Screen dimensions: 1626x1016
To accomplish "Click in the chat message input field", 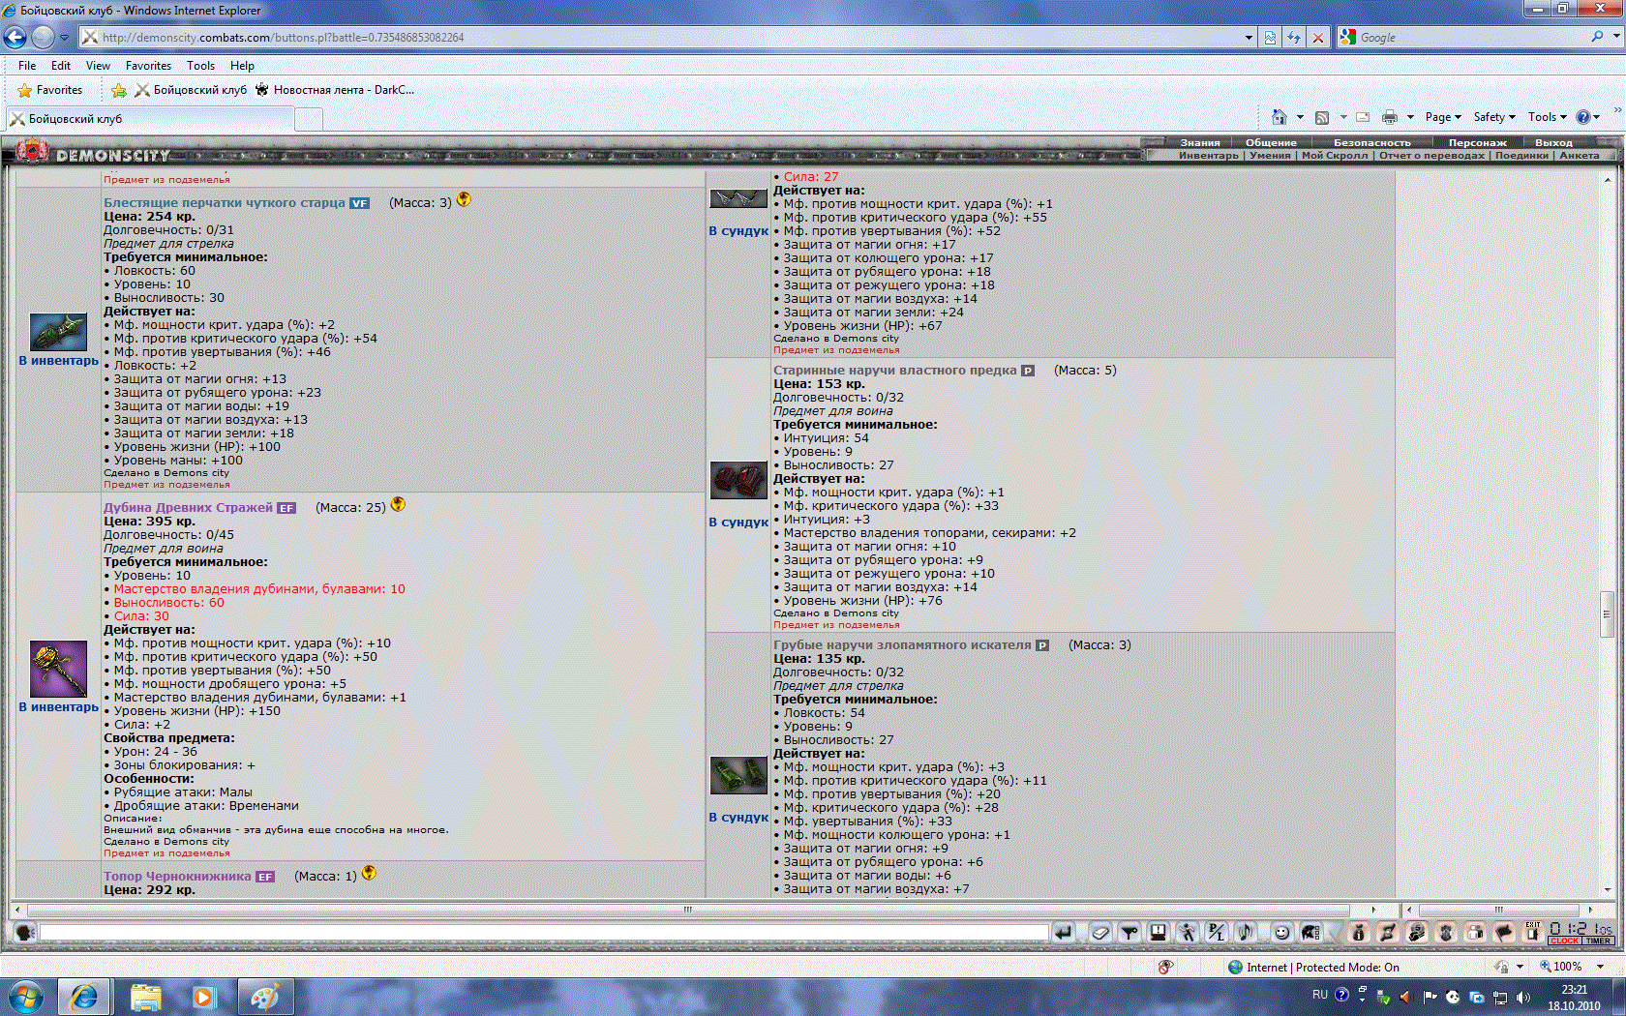I will coord(544,932).
